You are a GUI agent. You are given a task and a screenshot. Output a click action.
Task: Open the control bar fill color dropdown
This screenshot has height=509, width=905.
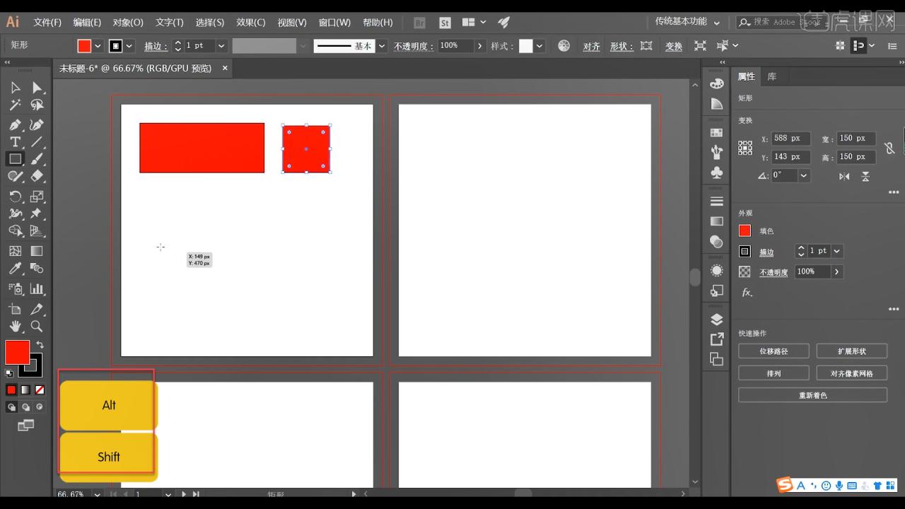pyautogui.click(x=98, y=46)
